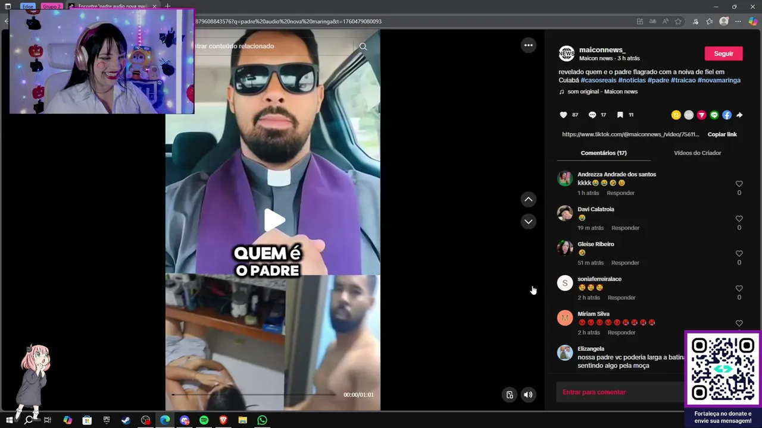Image resolution: width=762 pixels, height=428 pixels.
Task: Like Gleise Ribeiro comment
Action: (x=739, y=254)
